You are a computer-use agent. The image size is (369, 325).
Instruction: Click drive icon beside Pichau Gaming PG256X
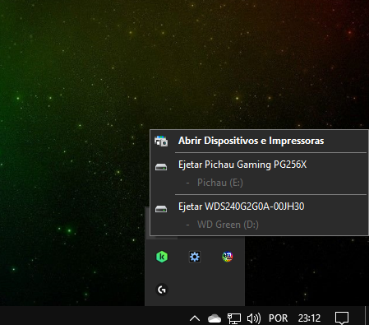(x=161, y=167)
